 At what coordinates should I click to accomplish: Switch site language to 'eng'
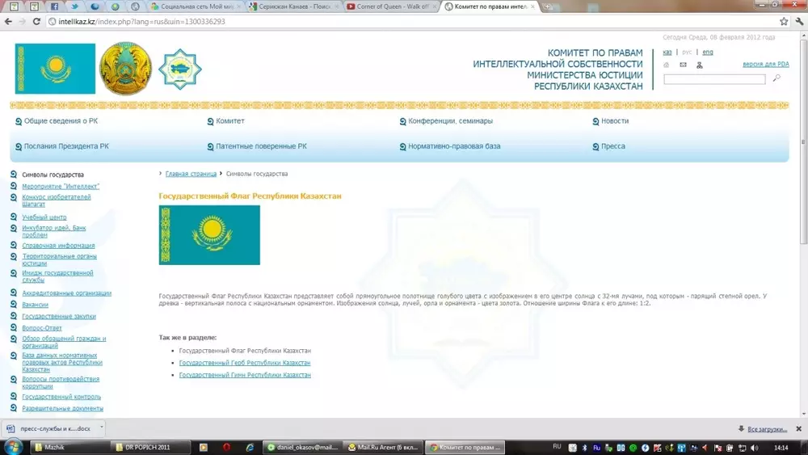[707, 52]
